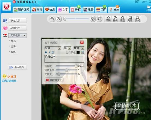Click the zoom out magnifier icon
The width and height of the screenshot is (151, 120).
(x=59, y=19)
